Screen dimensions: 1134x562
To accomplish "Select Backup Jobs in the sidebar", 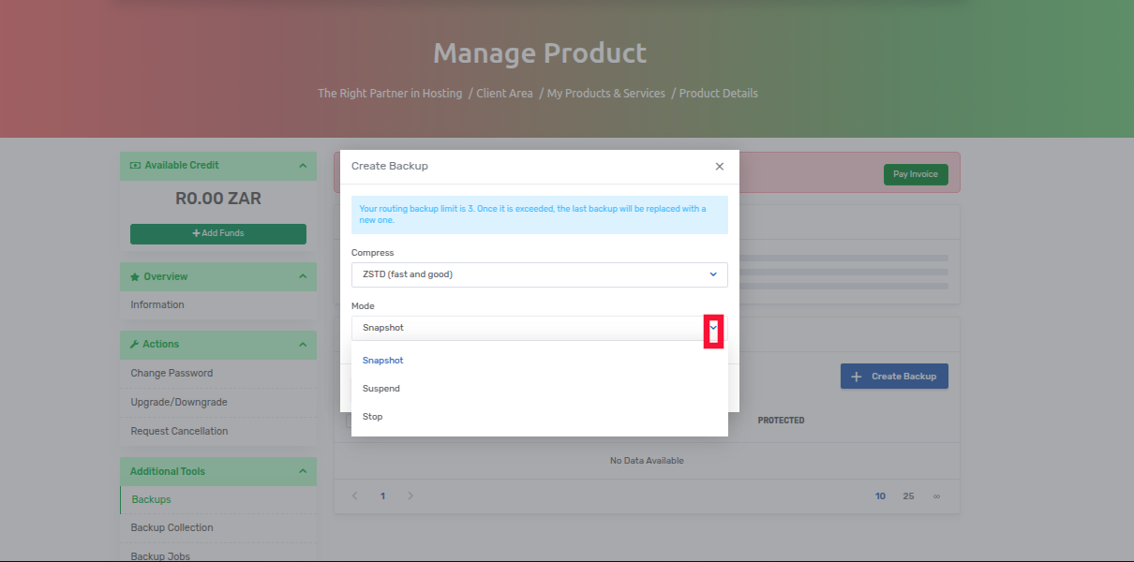I will pyautogui.click(x=159, y=555).
